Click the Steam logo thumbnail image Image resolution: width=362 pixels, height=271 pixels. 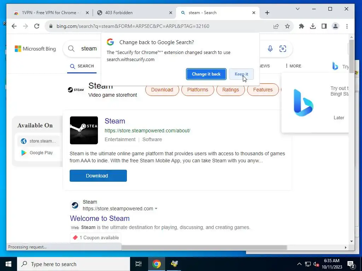[84, 130]
